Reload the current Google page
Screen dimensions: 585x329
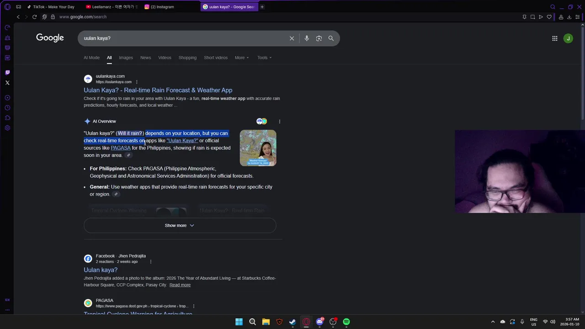[34, 17]
